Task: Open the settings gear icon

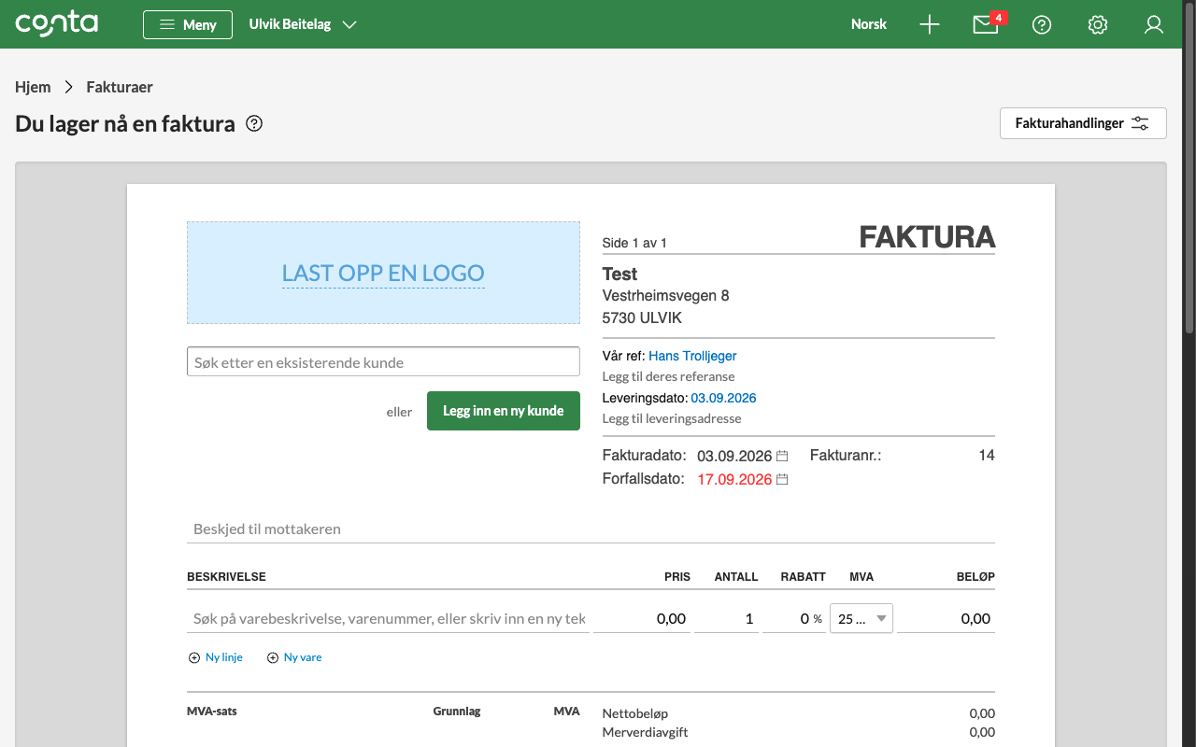Action: 1098,25
